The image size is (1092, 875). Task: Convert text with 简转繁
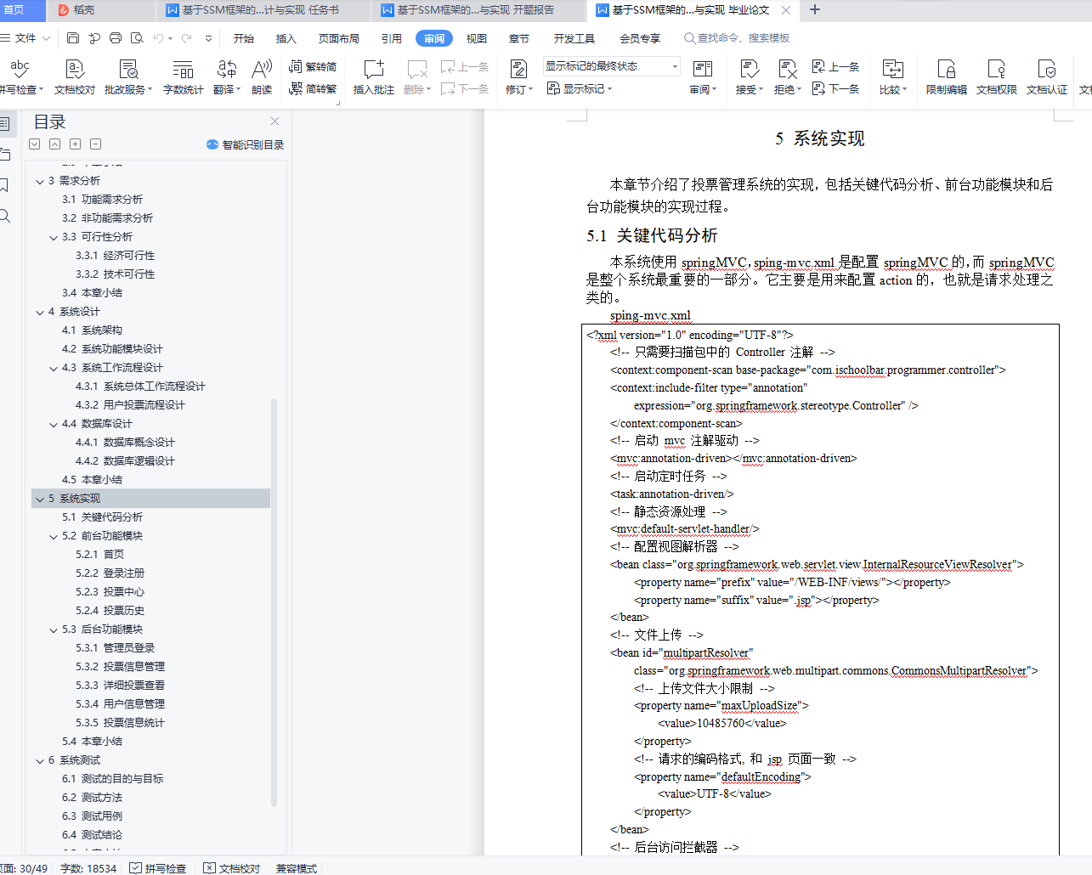point(313,88)
